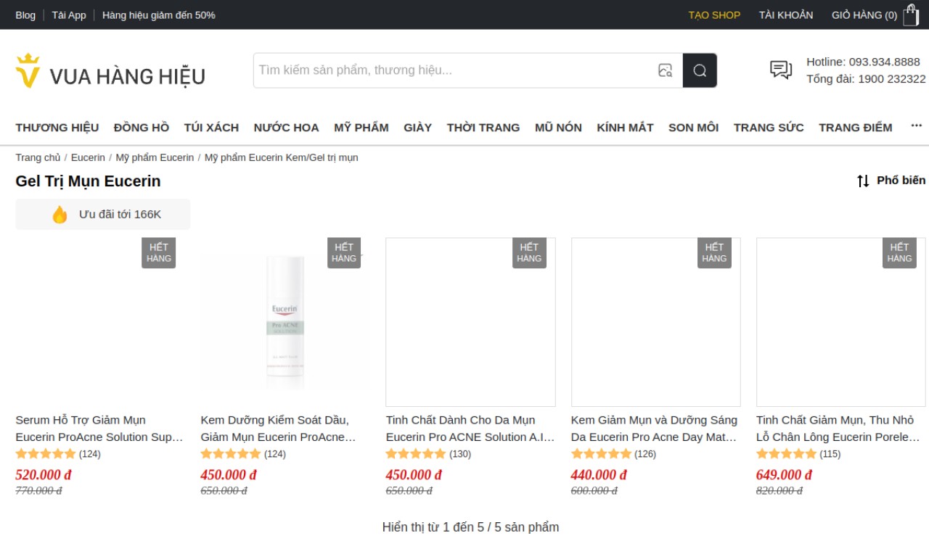Screen dimensions: 929x557
Task: Open the NƯỚC HOA menu
Action: point(286,128)
